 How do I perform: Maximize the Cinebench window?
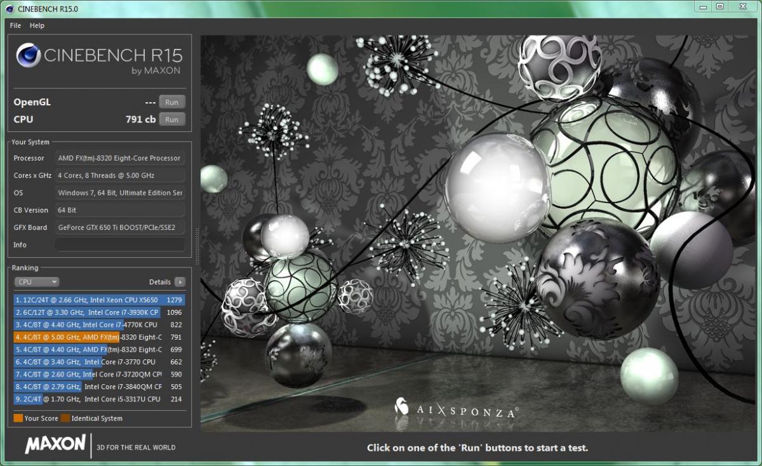[719, 6]
